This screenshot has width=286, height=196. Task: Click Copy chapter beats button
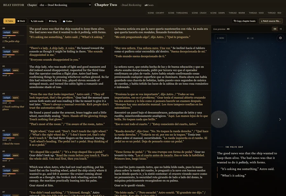(244, 21)
